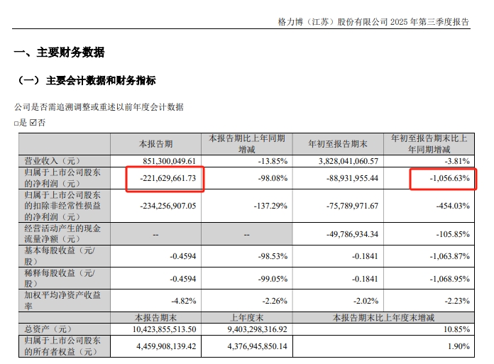Click the red-boxed net profit value -221,629,661.73

coord(166,179)
